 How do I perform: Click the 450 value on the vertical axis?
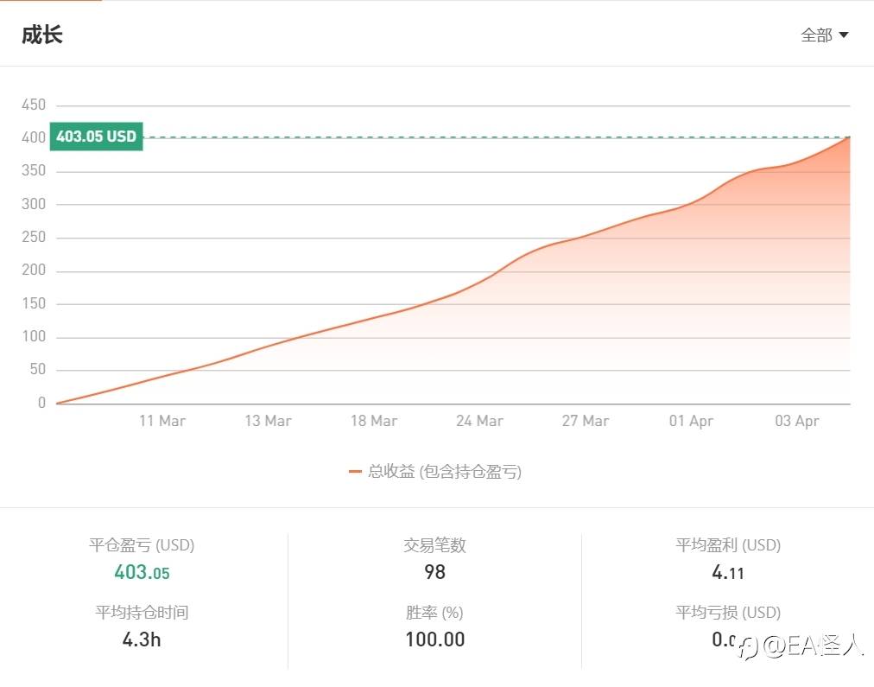click(34, 105)
